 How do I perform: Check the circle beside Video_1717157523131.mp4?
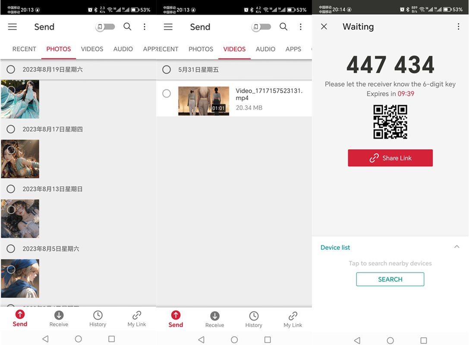pos(167,94)
